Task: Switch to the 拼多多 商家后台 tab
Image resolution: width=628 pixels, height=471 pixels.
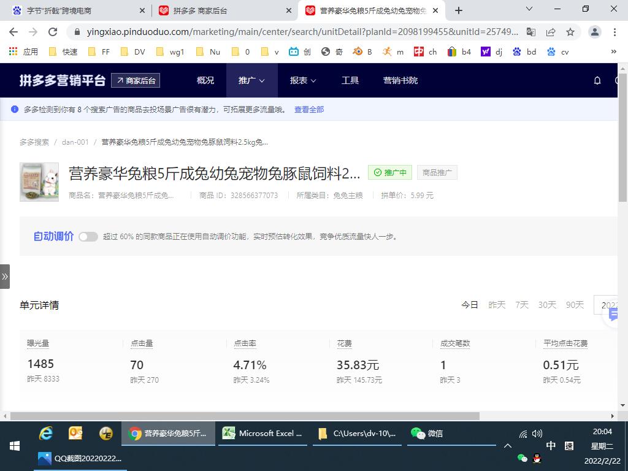Action: (224, 11)
